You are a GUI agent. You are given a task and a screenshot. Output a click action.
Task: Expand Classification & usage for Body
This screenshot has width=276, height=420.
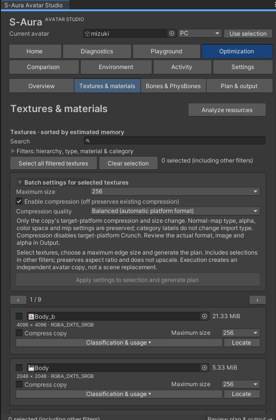[119, 394]
